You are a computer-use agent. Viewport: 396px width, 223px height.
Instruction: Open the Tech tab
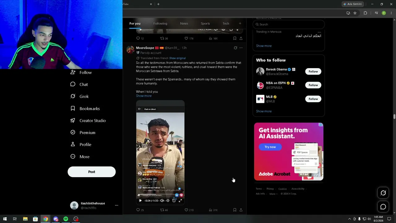pyautogui.click(x=226, y=24)
